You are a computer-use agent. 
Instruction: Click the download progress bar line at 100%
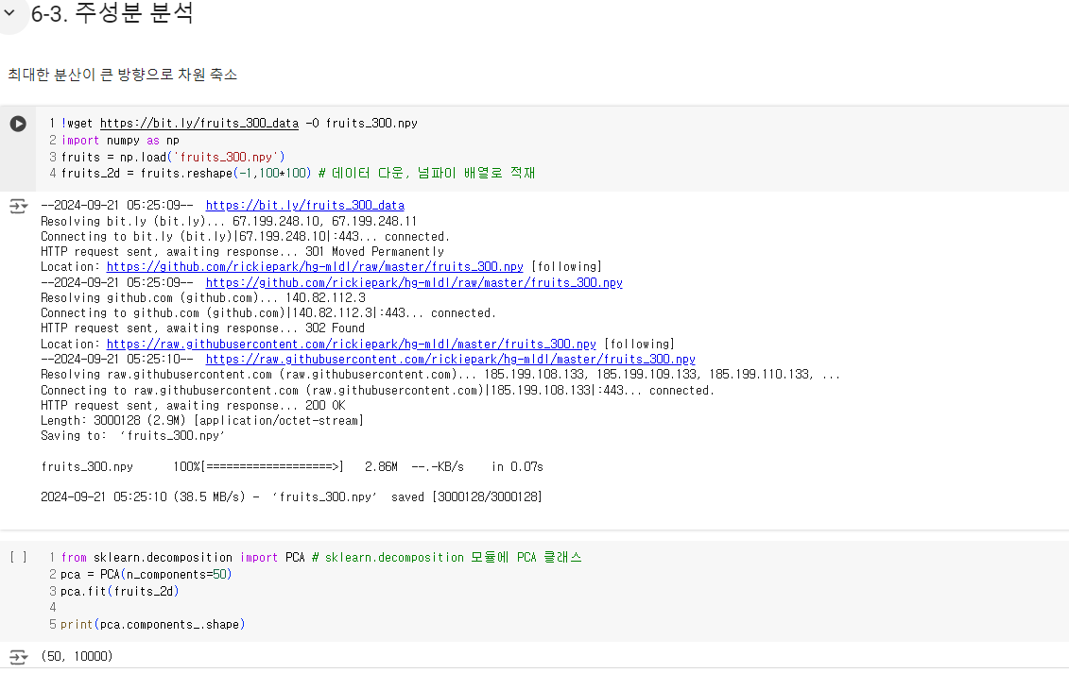pyautogui.click(x=292, y=466)
